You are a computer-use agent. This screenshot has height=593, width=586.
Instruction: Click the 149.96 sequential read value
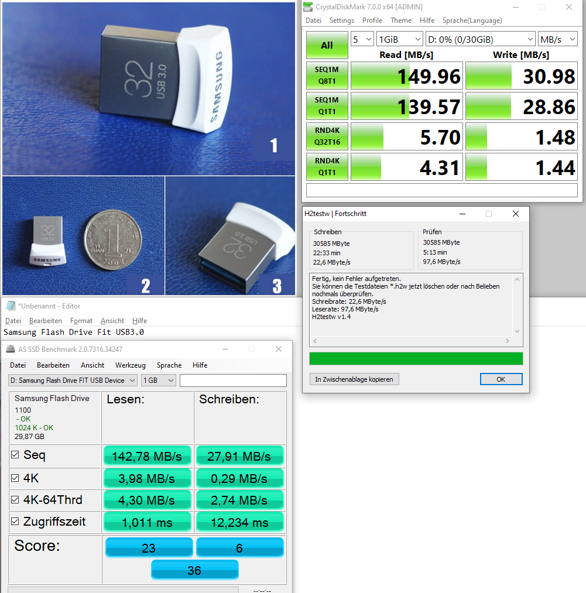tap(407, 76)
